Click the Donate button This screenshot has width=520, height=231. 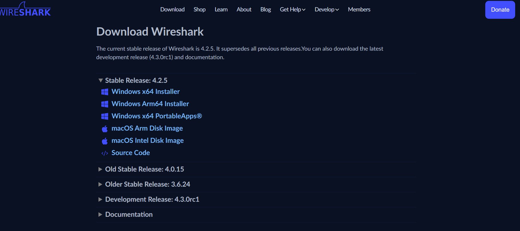(x=500, y=10)
